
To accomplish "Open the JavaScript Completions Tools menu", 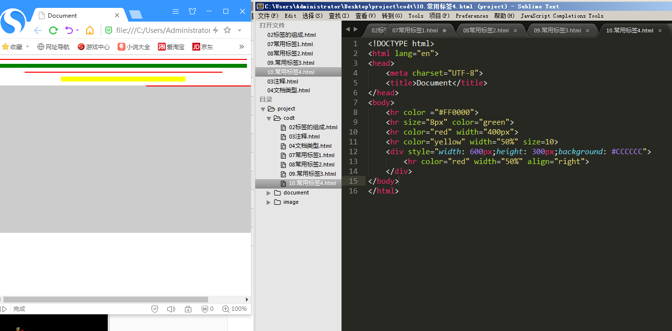I will 562,16.
